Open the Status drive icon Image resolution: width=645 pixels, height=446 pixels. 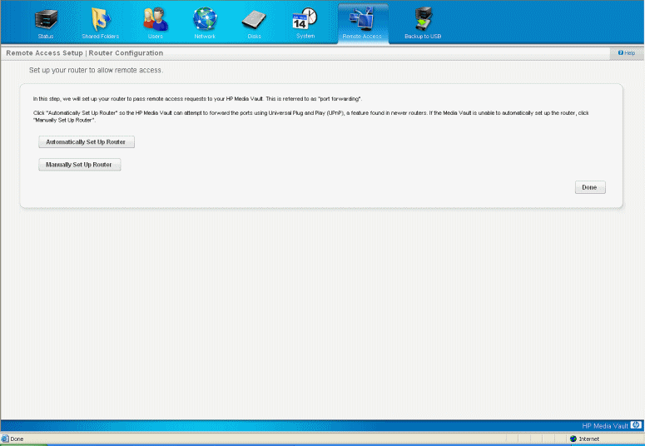[47, 18]
